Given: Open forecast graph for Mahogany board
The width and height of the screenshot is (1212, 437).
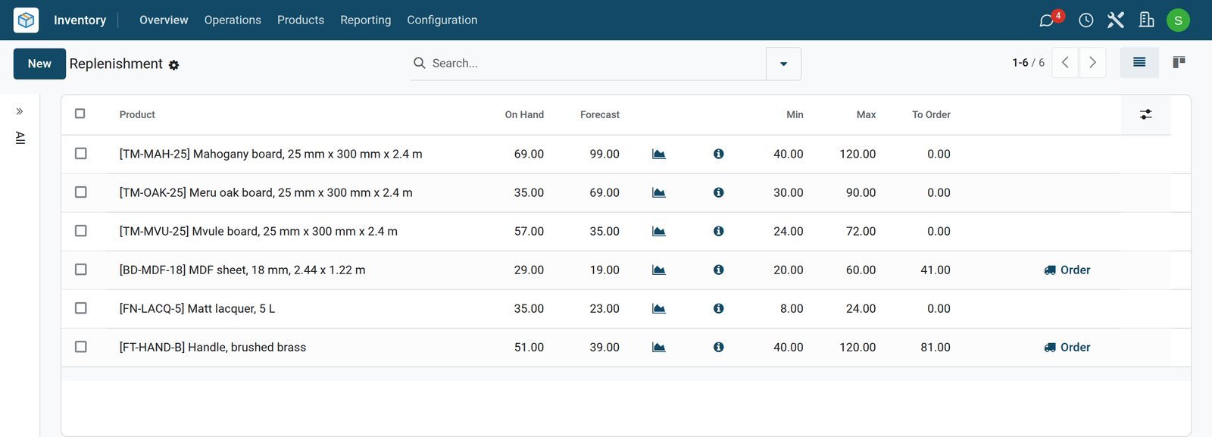Looking at the screenshot, I should point(659,154).
